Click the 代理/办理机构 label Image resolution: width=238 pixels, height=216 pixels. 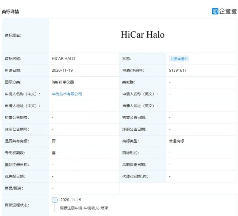[135, 176]
